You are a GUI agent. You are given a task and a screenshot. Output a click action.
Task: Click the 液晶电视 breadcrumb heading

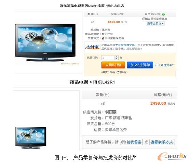tap(79, 82)
